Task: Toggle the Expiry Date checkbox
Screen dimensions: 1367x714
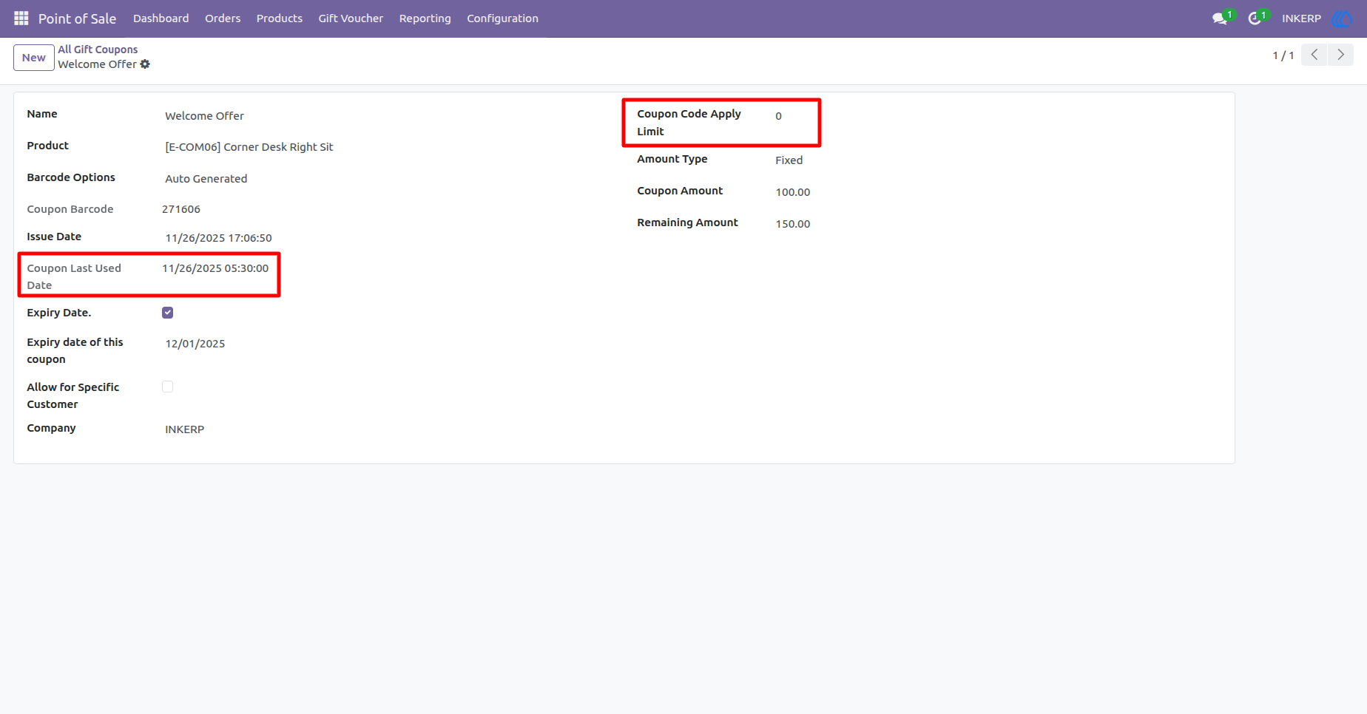Action: coord(168,313)
